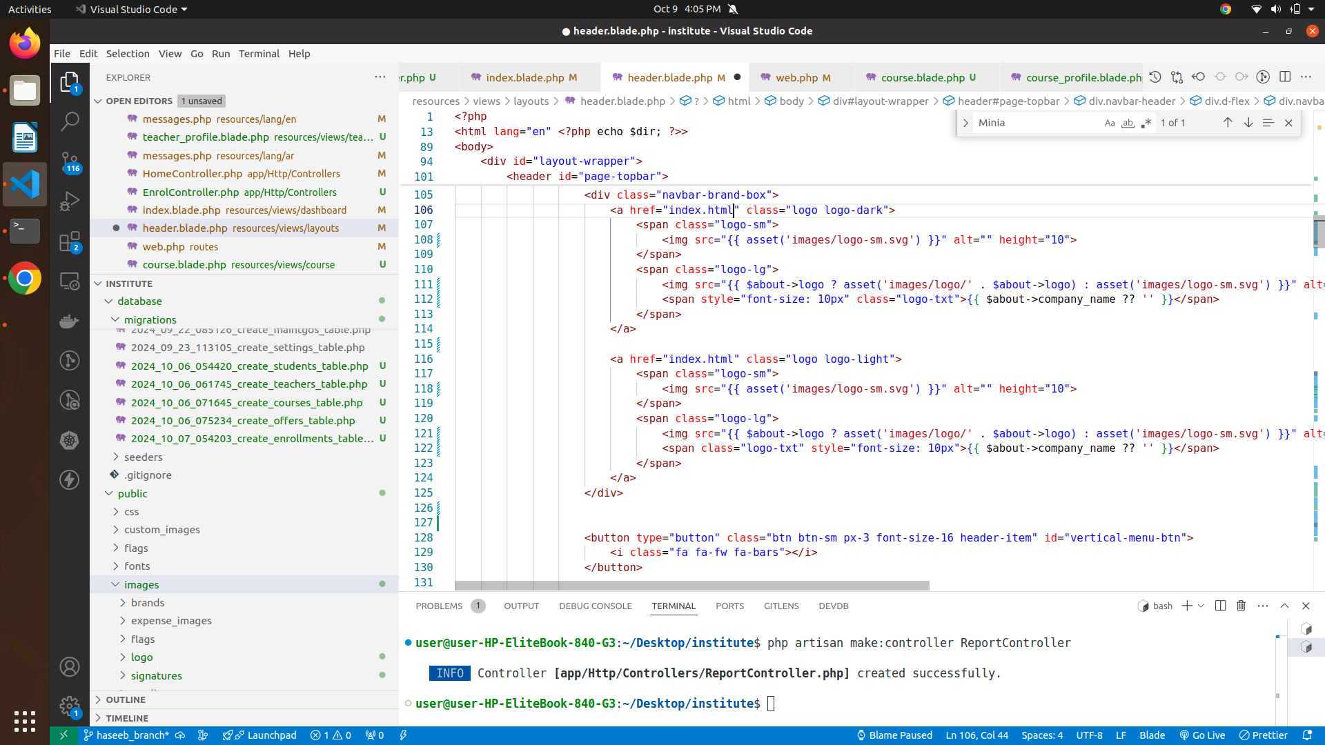Open the Docker view in activity bar
Viewport: 1325px width, 745px height.
[70, 321]
